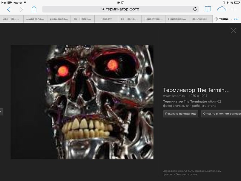Open iCloud Tabs cloud icon
Viewport: 241px width, 181px height.
(x=221, y=9)
